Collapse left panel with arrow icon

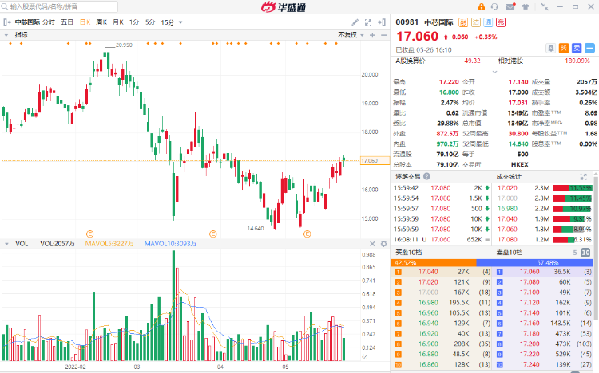pyautogui.click(x=6, y=22)
